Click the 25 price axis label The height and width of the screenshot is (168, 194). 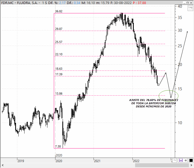[180, 46]
